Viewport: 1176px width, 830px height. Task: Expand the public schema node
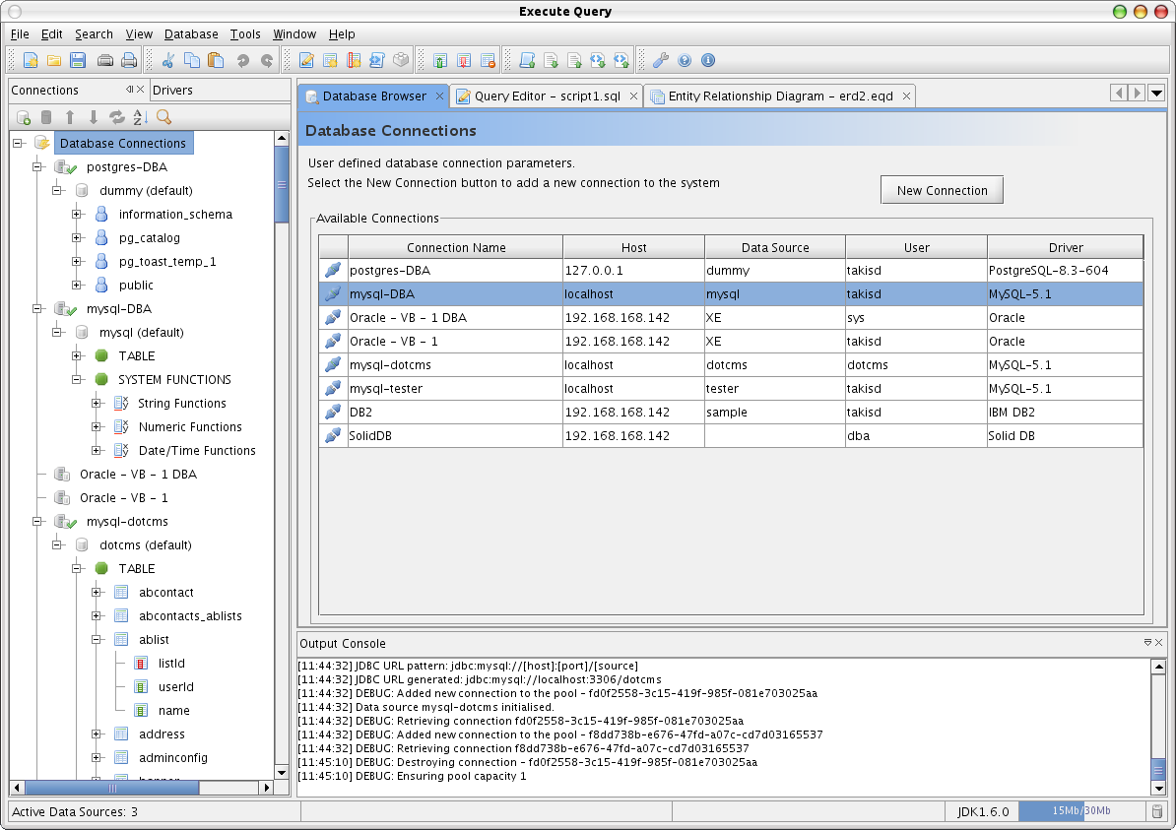tap(77, 285)
